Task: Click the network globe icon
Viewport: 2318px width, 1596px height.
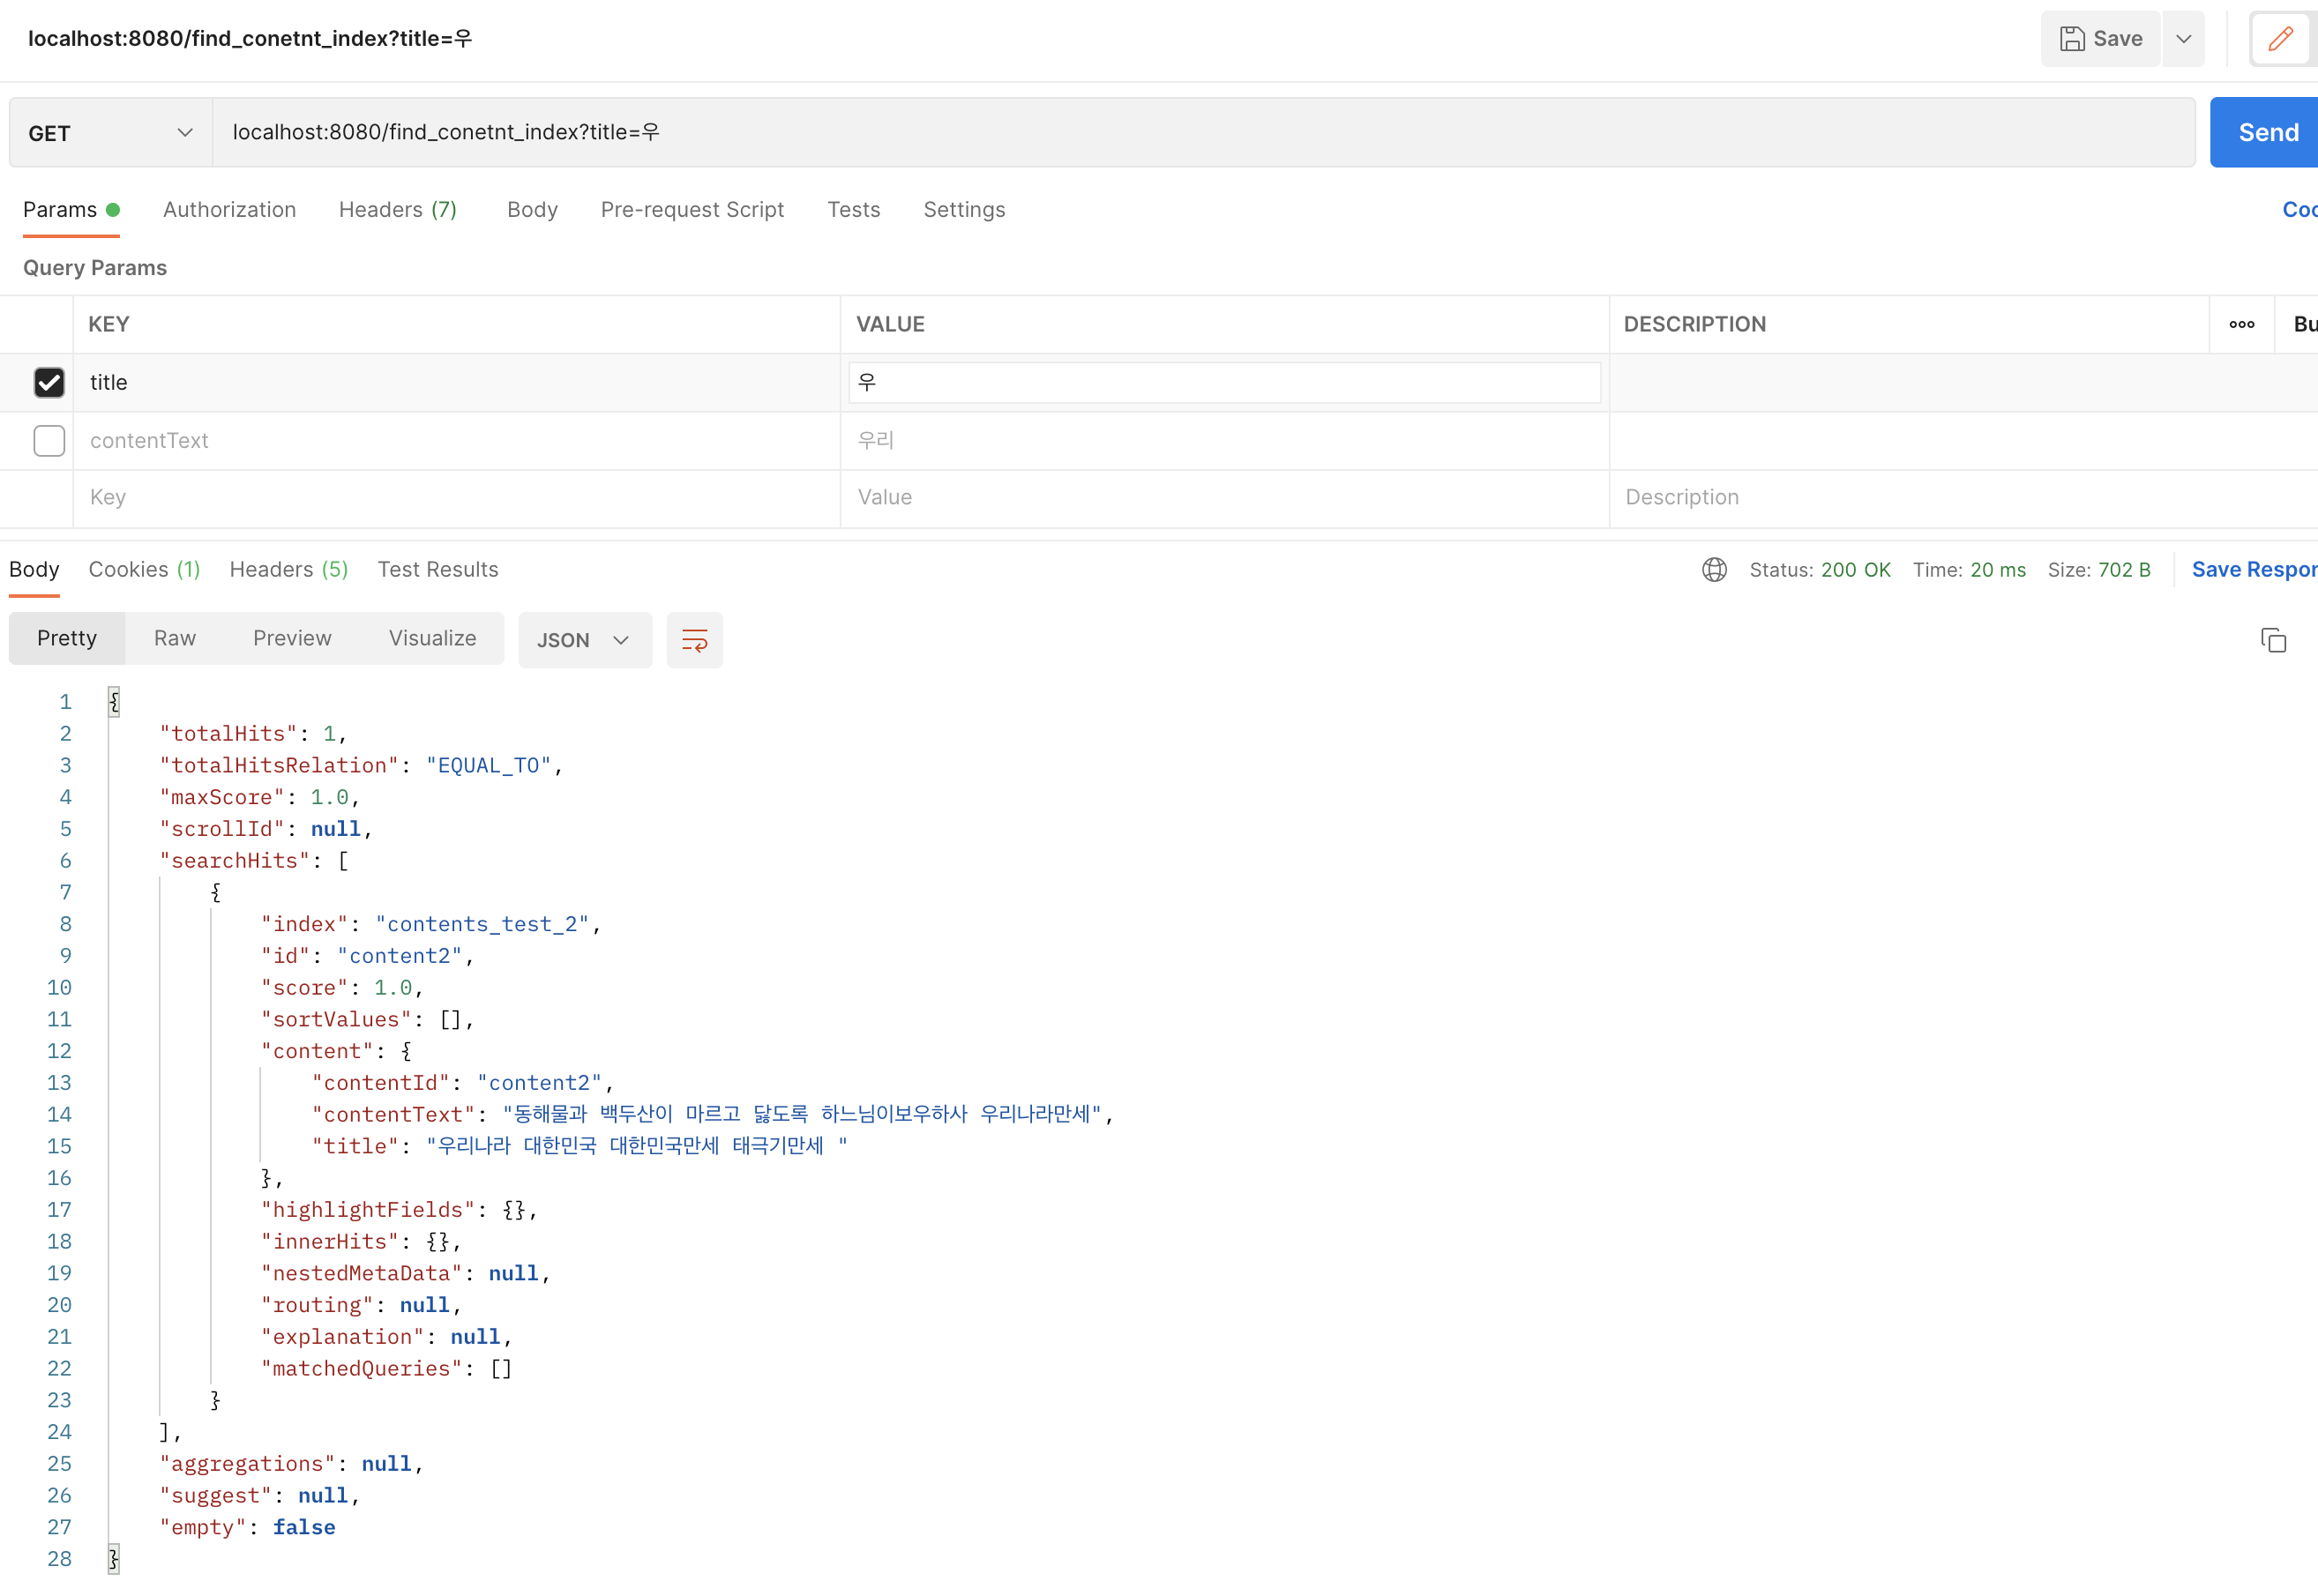Action: pyautogui.click(x=1714, y=570)
